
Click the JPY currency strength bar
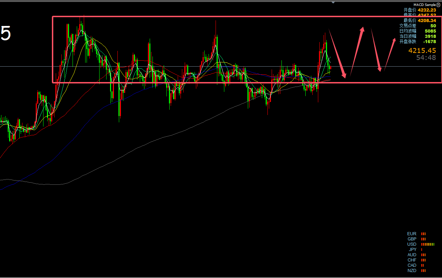point(422,250)
